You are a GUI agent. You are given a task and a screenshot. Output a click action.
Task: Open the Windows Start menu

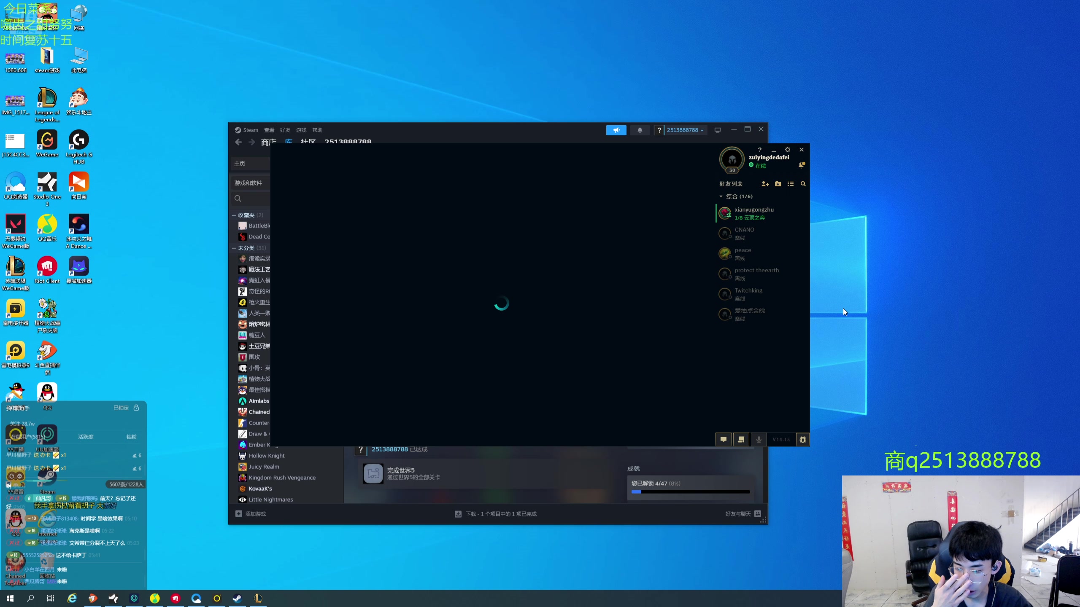pos(10,598)
